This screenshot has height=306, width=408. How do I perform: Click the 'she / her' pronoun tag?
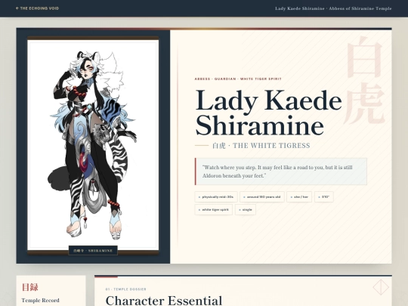(x=299, y=197)
